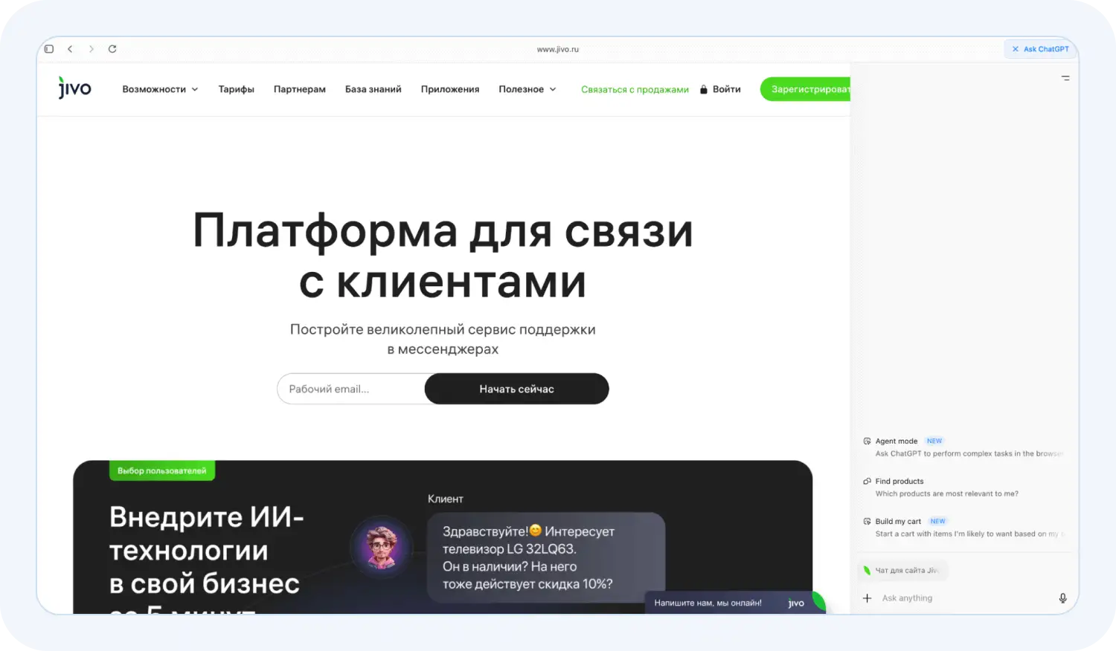
Task: Open the Тарифы page
Action: click(x=236, y=89)
